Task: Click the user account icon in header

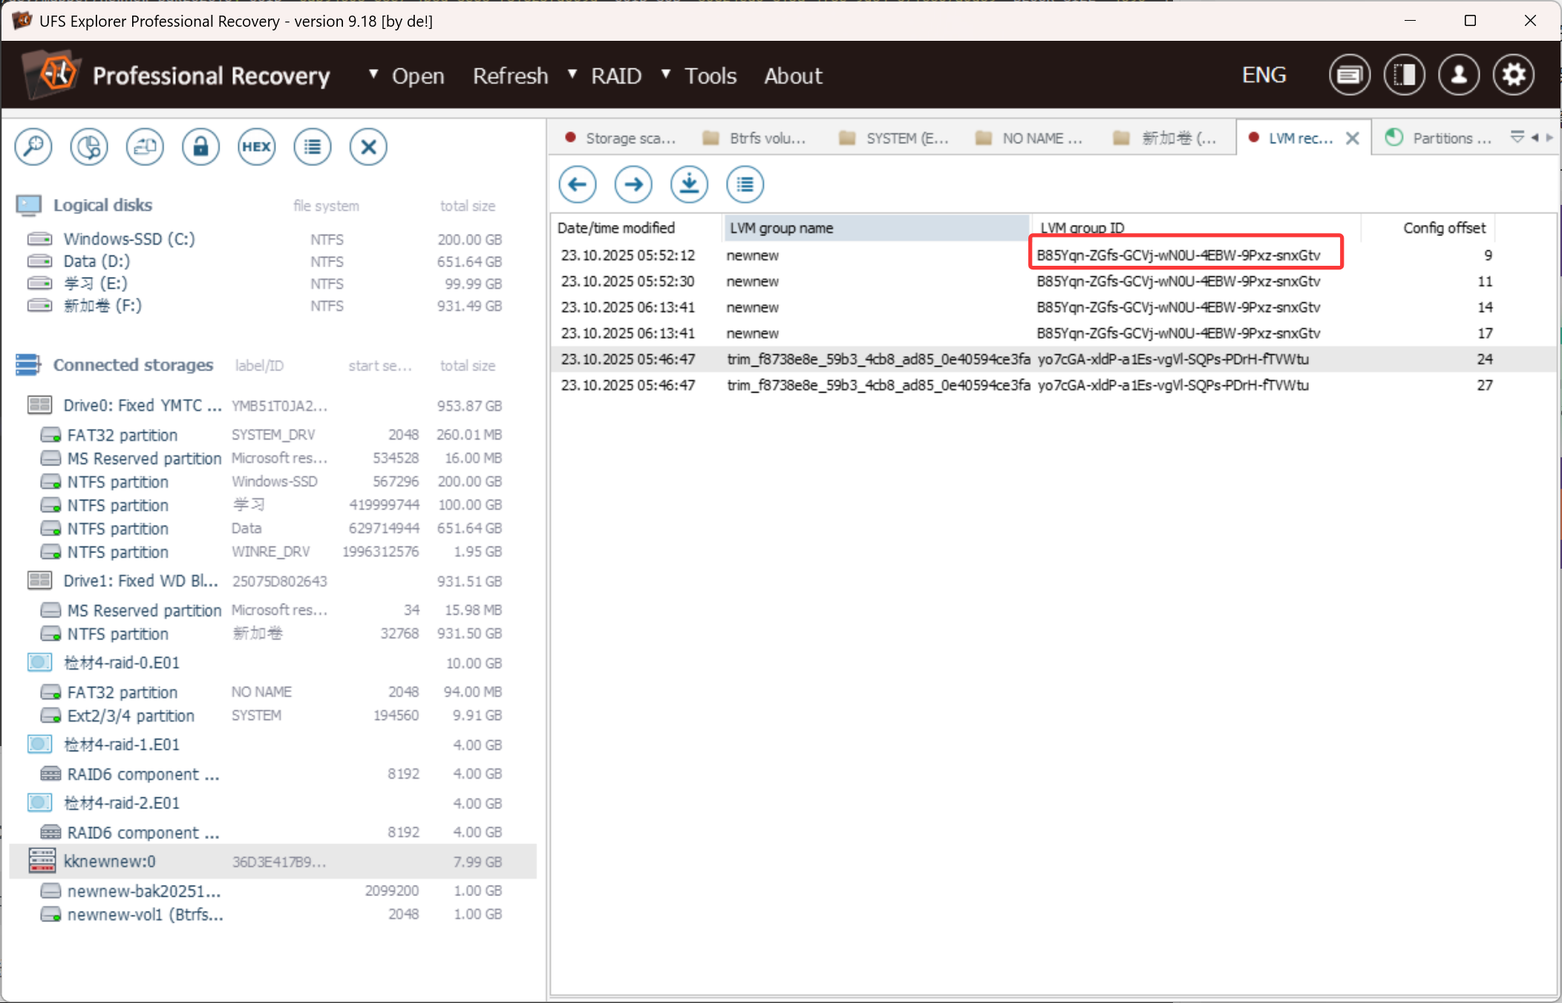Action: [x=1459, y=75]
